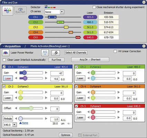Click the Home triangle icon under Pinhole
147x138 pixels.
tap(20, 123)
